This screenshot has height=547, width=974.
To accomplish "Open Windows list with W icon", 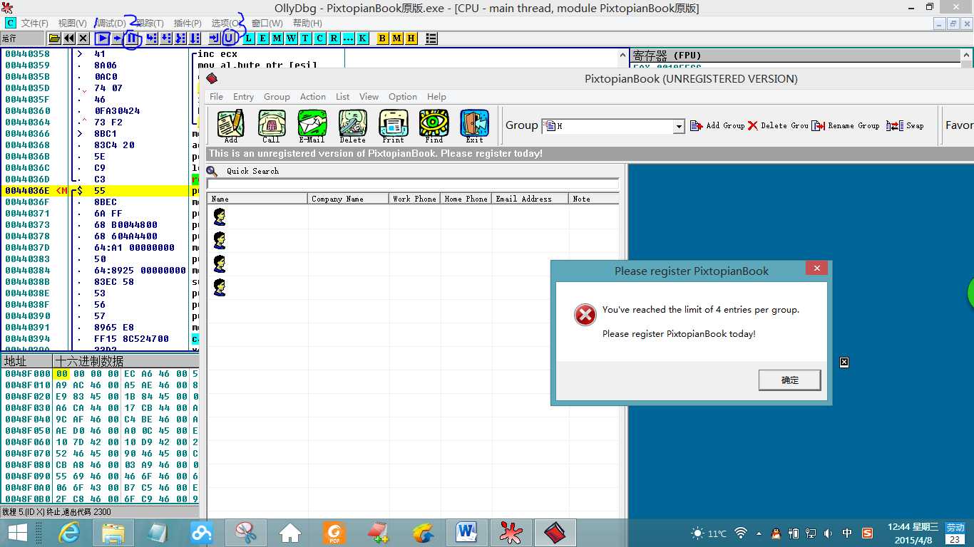I will [x=291, y=38].
